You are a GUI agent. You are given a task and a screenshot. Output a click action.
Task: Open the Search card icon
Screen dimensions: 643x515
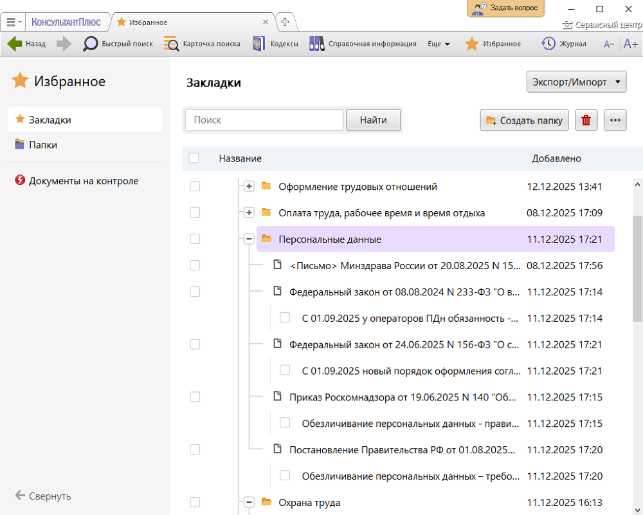[172, 44]
